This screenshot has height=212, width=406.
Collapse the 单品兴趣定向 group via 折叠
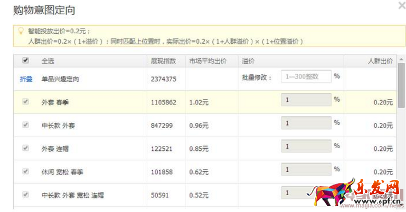point(26,79)
